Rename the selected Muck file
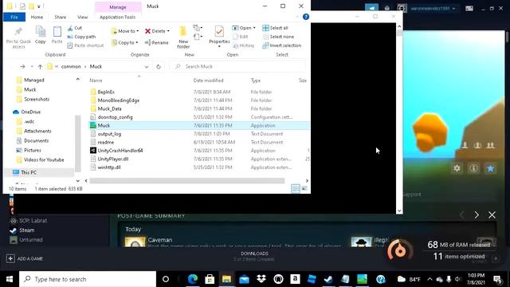510x287 pixels. pos(156,42)
